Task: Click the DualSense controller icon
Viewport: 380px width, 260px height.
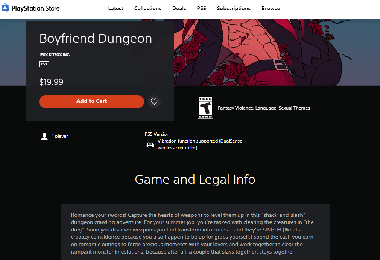Action: tap(150, 145)
